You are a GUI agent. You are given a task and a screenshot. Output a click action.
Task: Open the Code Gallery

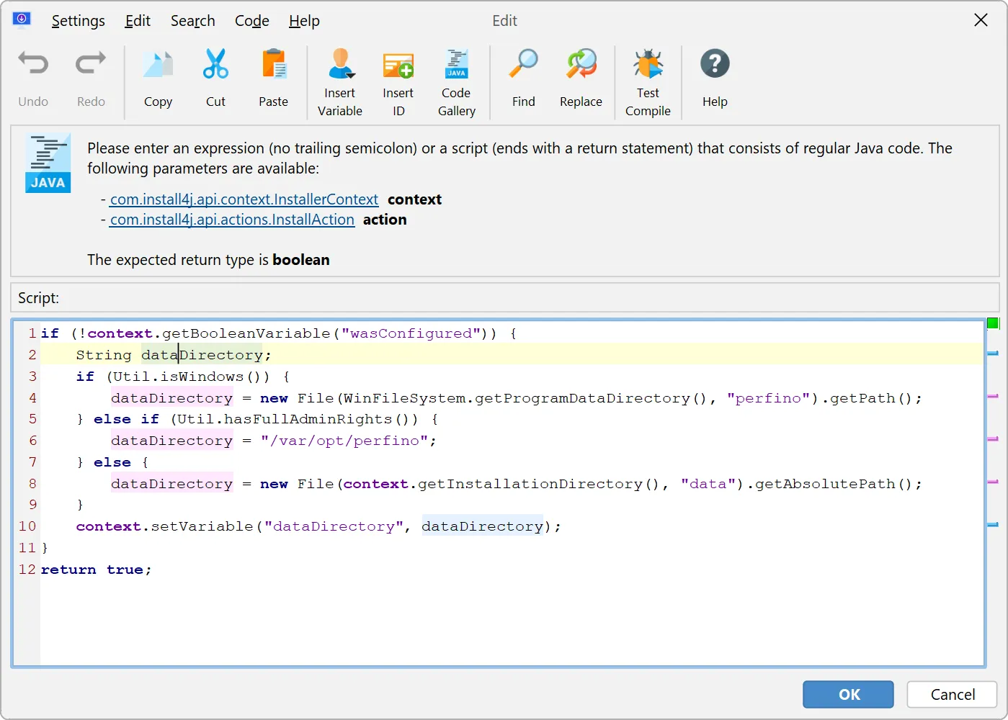[456, 64]
